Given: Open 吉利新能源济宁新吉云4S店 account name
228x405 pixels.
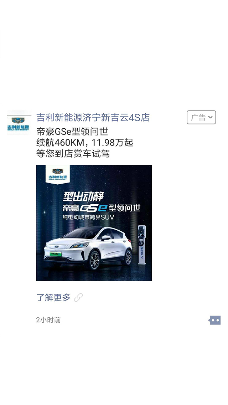Looking at the screenshot, I should (x=93, y=118).
